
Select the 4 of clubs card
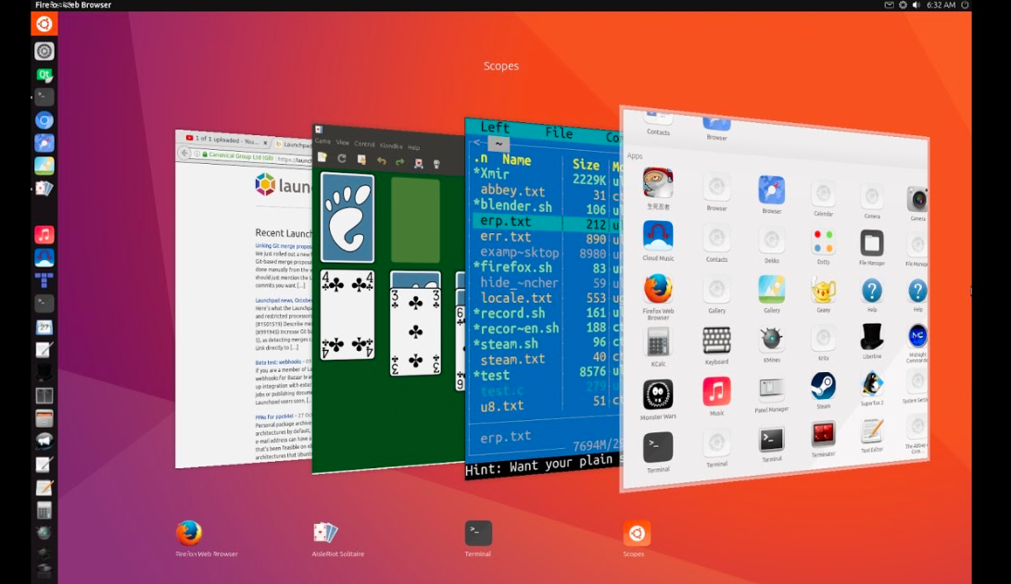[x=348, y=315]
